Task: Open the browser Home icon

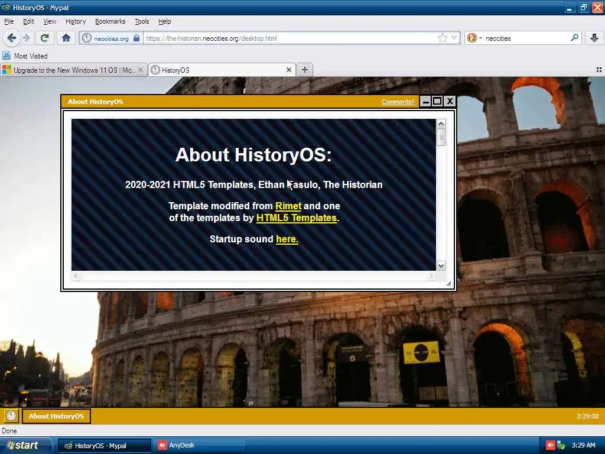Action: coord(66,38)
